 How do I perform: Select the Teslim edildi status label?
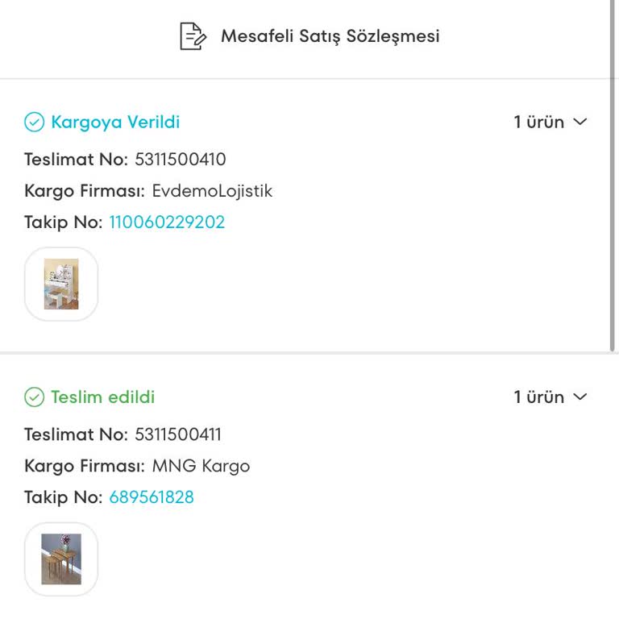(102, 397)
